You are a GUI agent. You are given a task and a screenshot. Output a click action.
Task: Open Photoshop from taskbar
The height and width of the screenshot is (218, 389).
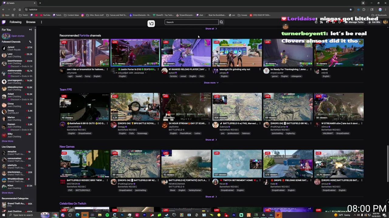[x=122, y=215]
